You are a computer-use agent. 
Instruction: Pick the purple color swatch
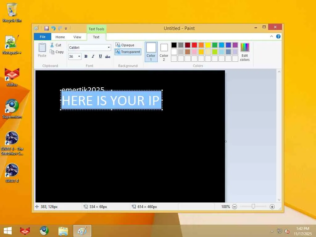pyautogui.click(x=235, y=45)
